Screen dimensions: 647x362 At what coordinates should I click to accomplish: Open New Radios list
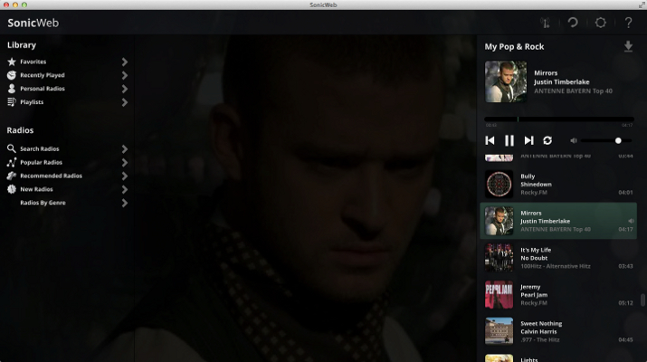point(36,189)
